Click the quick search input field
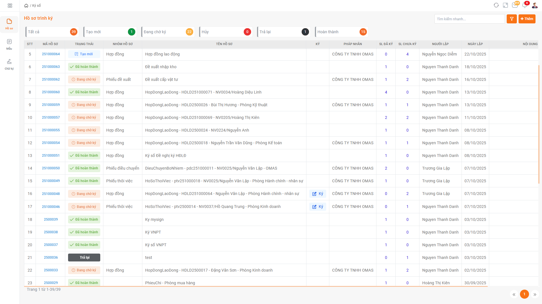This screenshot has height=304, width=542. pos(469,19)
